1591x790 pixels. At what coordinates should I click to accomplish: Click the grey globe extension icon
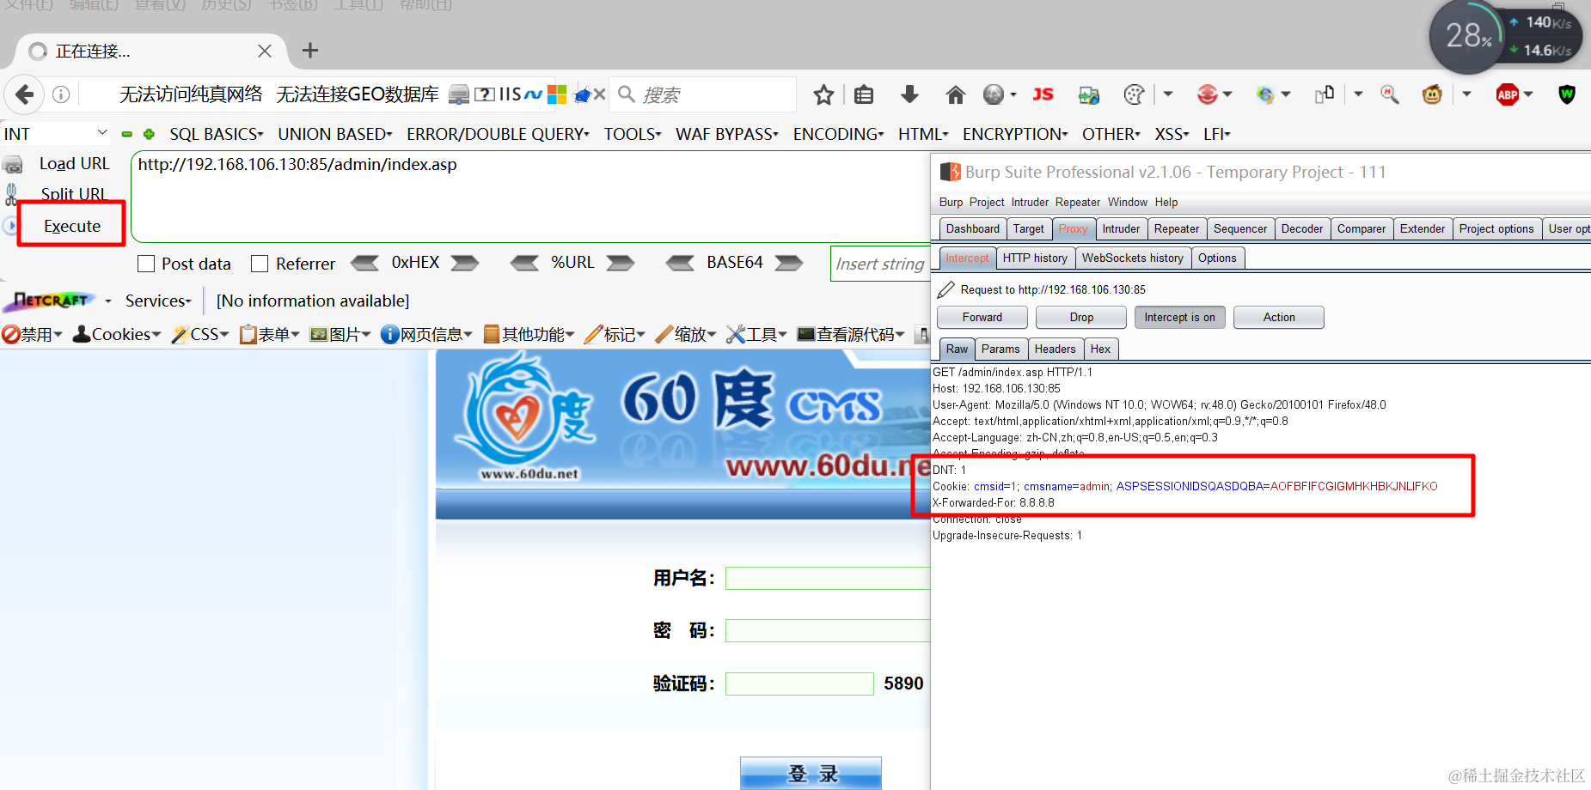click(994, 94)
